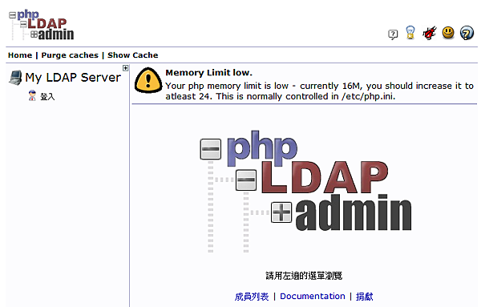The width and height of the screenshot is (481, 307).
Task: Click the yellow smiley donate icon
Action: 448,33
